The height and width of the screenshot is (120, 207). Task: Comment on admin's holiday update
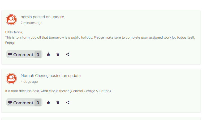(24, 54)
